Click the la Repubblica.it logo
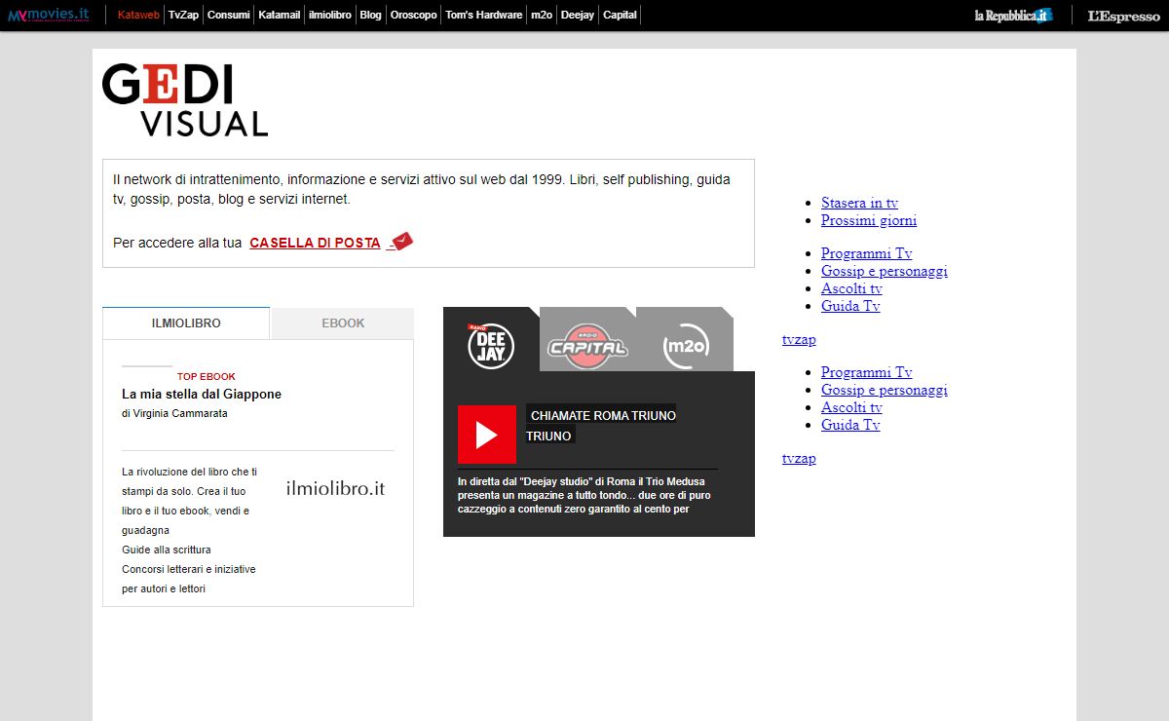The height and width of the screenshot is (721, 1169). (1014, 16)
